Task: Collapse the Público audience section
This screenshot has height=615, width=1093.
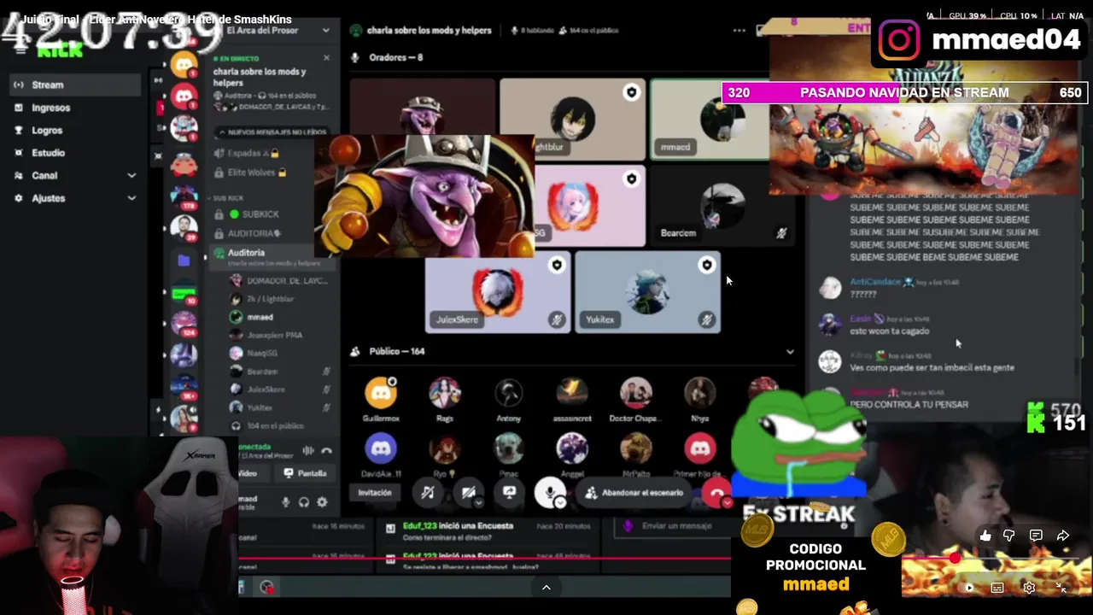Action: tap(790, 352)
